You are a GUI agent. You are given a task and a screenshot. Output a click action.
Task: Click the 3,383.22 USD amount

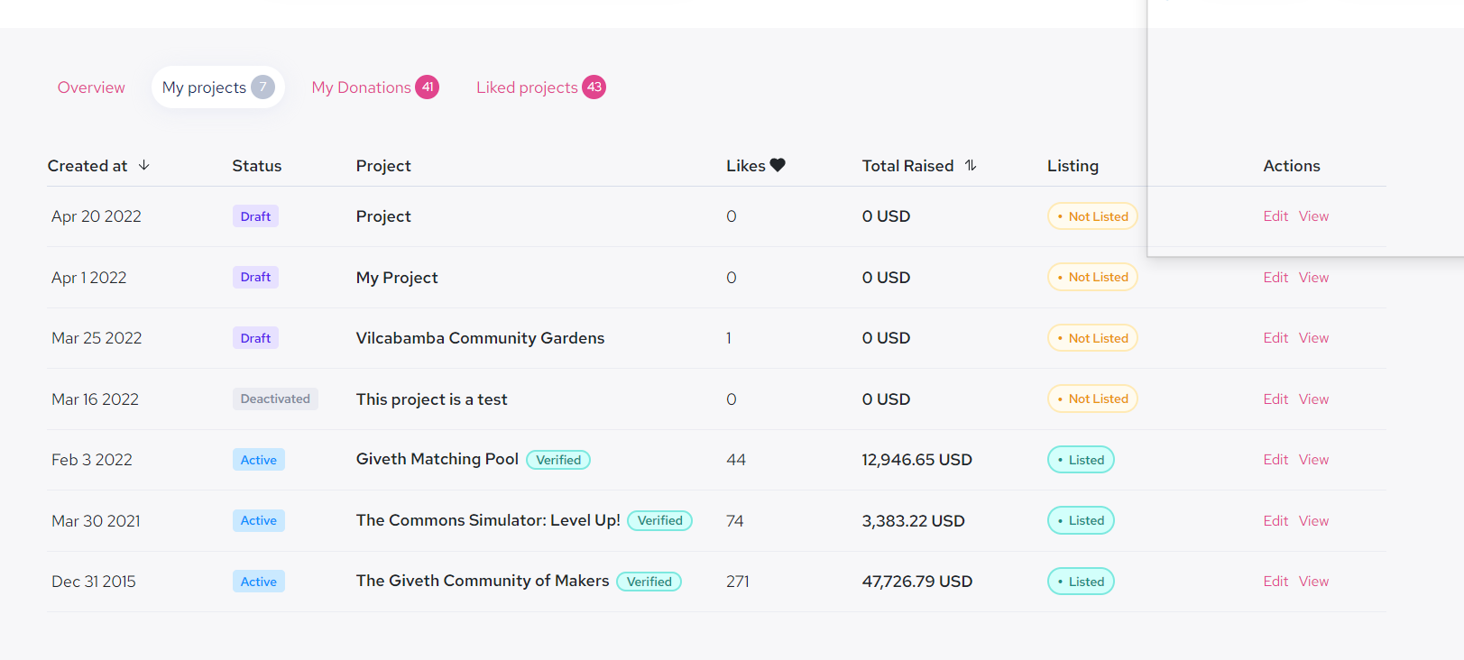coord(913,521)
